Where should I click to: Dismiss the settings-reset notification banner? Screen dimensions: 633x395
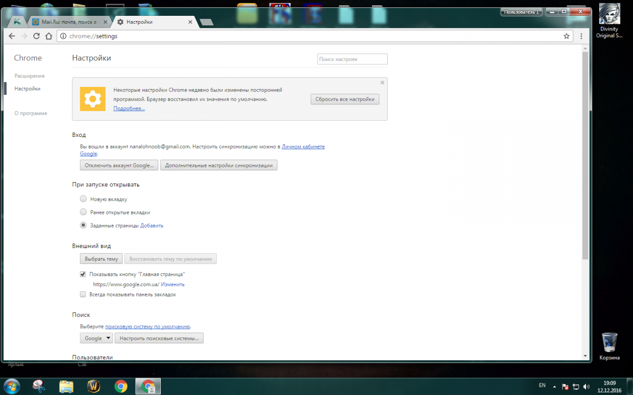tap(382, 83)
